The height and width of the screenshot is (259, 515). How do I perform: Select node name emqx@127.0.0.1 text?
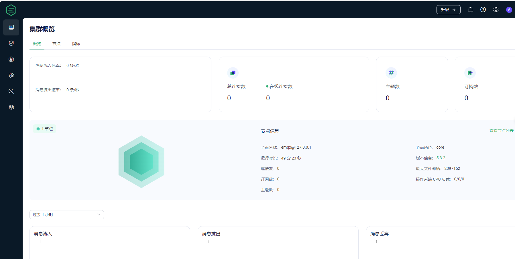(296, 147)
